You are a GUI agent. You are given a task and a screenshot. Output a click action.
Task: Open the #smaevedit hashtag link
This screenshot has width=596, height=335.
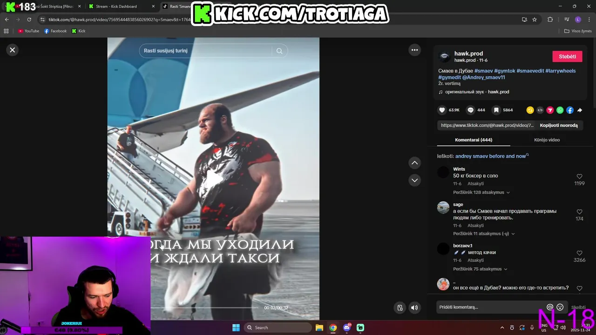[530, 71]
